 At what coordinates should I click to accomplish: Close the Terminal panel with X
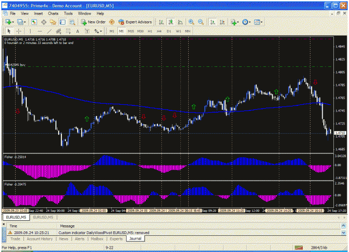[4, 225]
